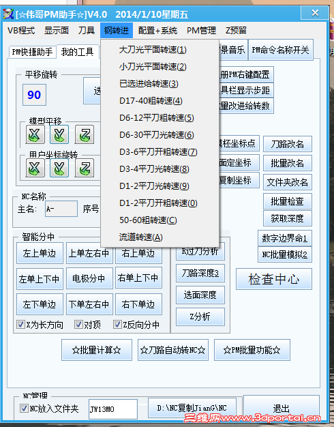Screen dimensions: 334x427
Task: Select 小刀光平面转速(2) menu entry
Action: tap(160, 67)
